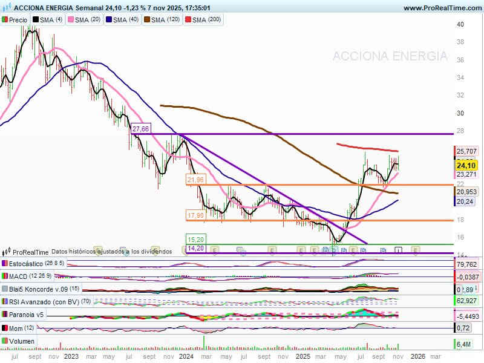Click the Precio candlestick legend icon

point(5,20)
